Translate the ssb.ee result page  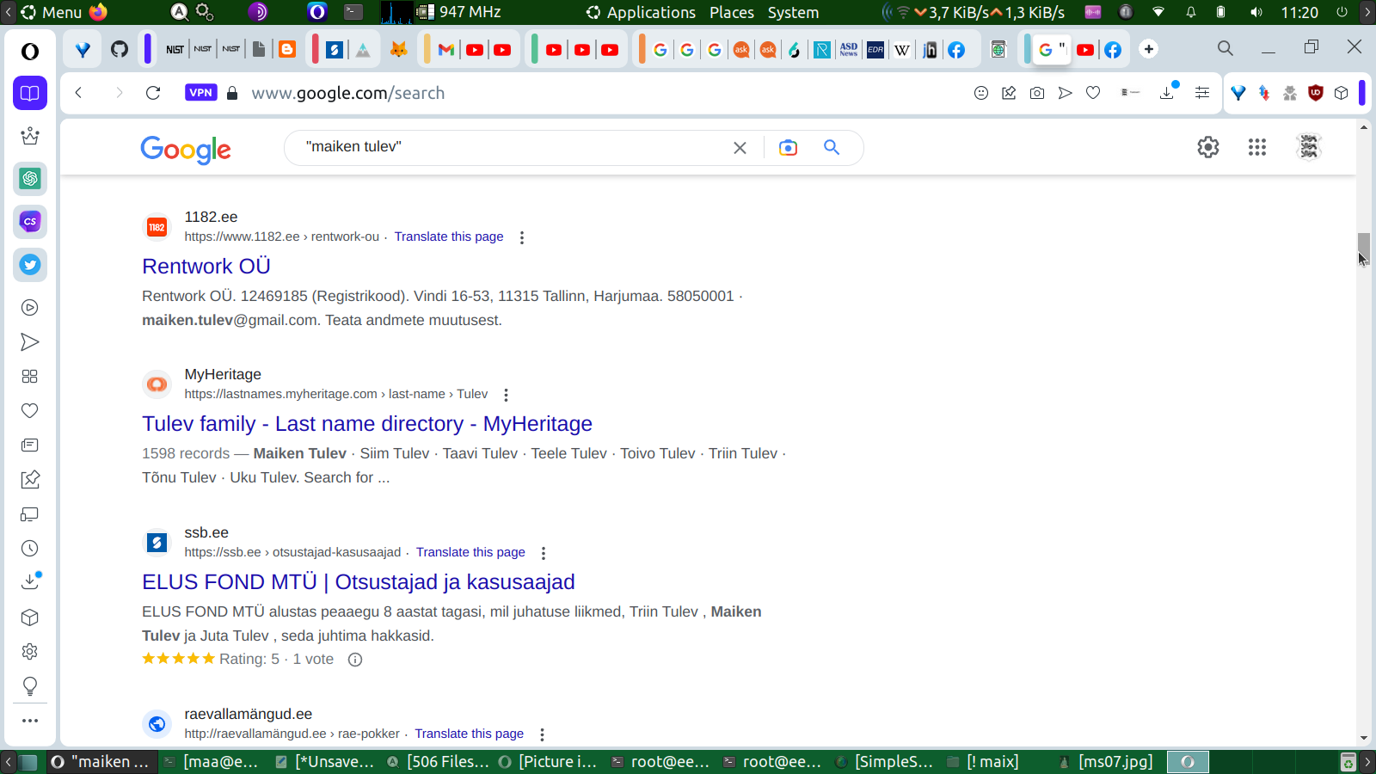pyautogui.click(x=470, y=552)
